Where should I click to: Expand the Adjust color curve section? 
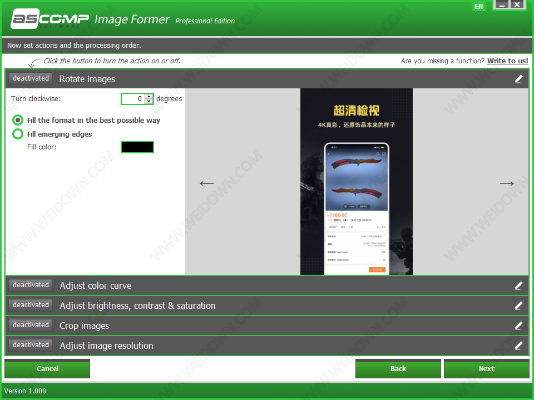(267, 286)
